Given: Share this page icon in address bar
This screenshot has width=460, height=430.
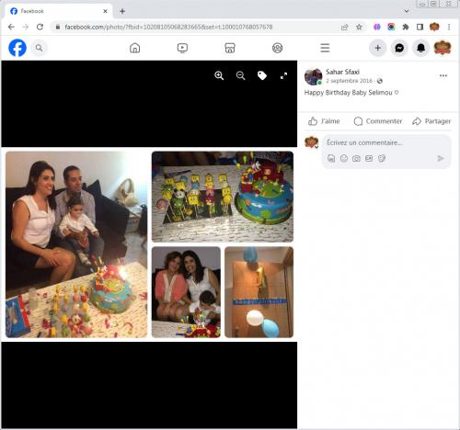Looking at the screenshot, I should point(345,27).
